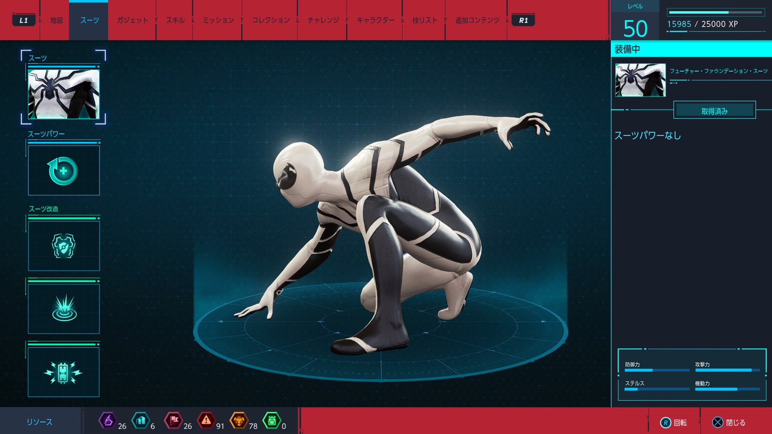772x434 pixels.
Task: Switch to the チャレンジ tab
Action: point(323,20)
